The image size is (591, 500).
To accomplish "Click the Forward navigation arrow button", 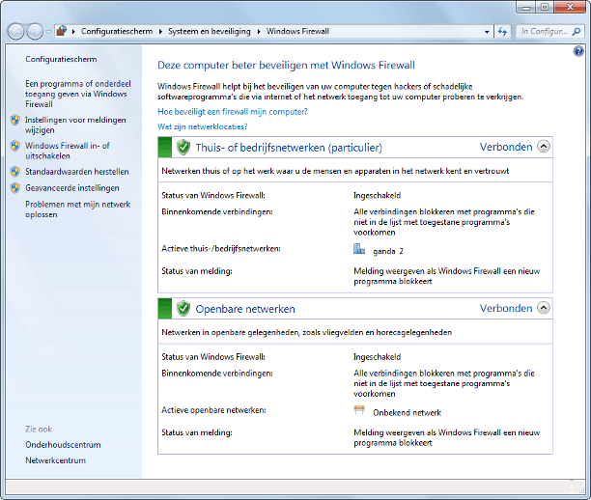I will pos(35,32).
